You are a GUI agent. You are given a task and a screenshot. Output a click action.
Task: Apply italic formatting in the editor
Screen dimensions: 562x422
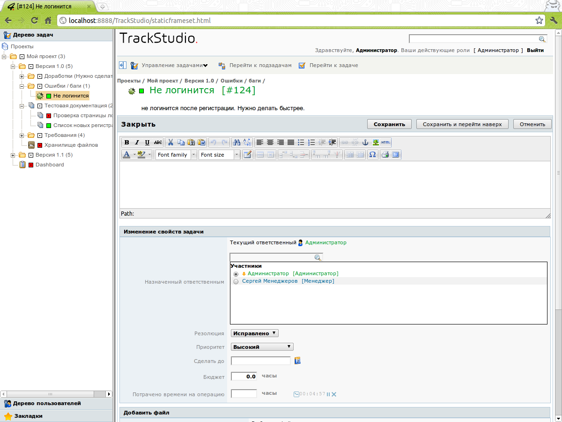[137, 143]
